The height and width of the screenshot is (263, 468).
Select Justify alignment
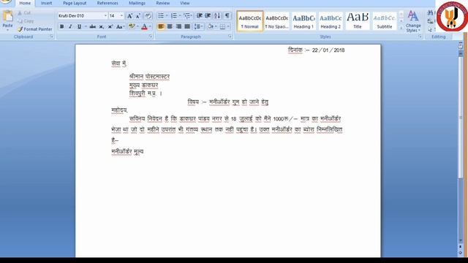point(187,26)
